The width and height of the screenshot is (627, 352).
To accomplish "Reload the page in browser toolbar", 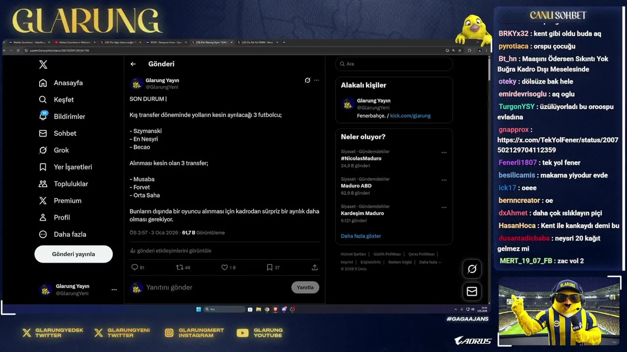I will [18, 50].
